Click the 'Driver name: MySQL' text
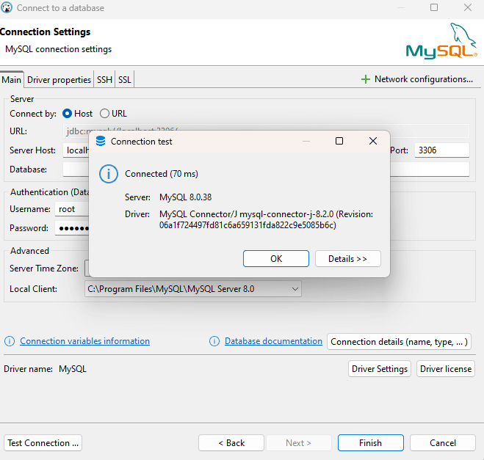 [45, 369]
